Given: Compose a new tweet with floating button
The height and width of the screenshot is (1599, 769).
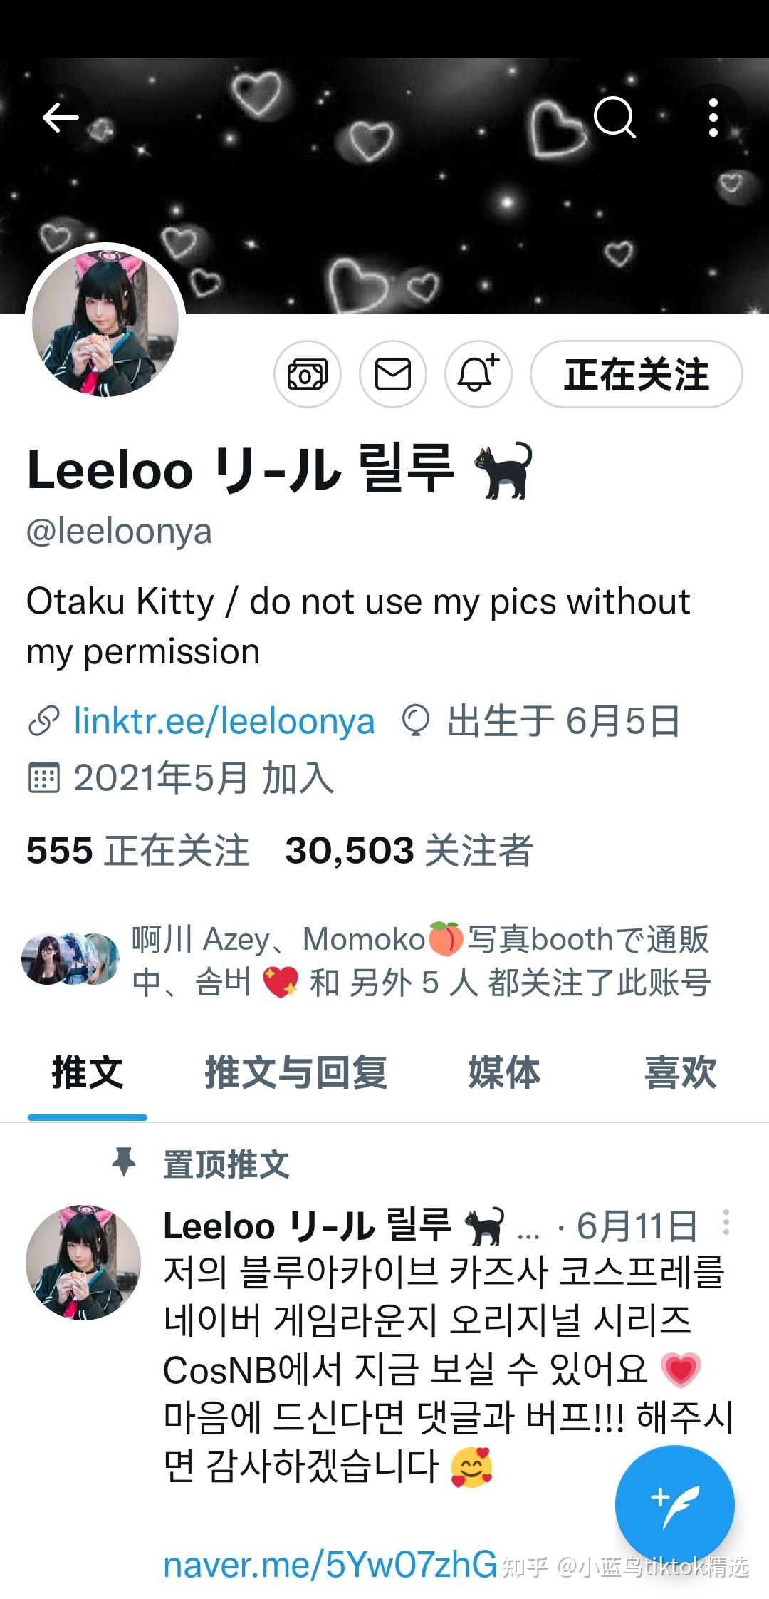Looking at the screenshot, I should pyautogui.click(x=674, y=1504).
